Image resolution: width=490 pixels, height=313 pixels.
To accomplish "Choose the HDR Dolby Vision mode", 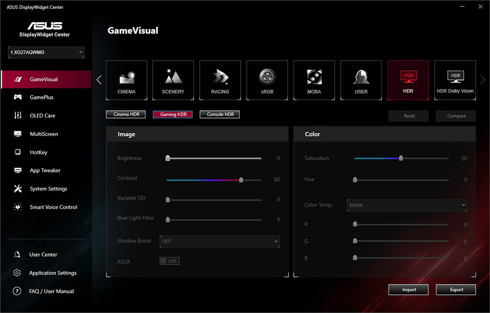I will click(455, 80).
